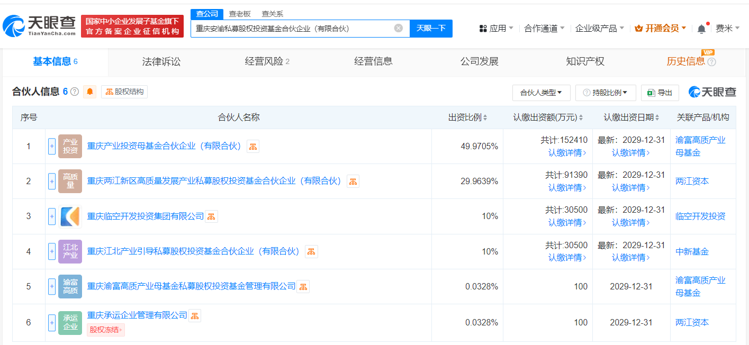Screen dimensions: 749x345
Task: Export the table with the 导出 button
Action: [x=660, y=93]
